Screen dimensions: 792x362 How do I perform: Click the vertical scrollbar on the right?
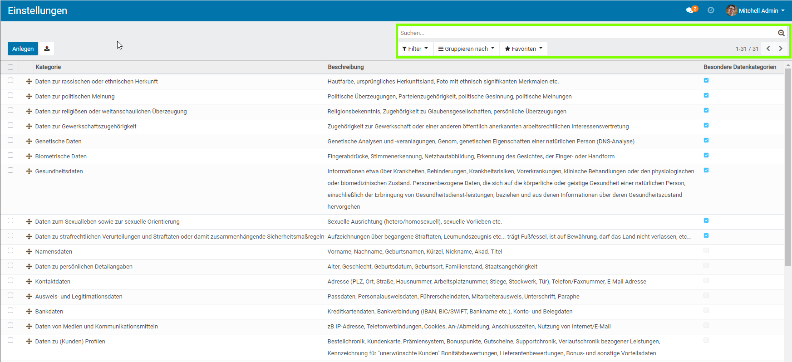point(788,167)
